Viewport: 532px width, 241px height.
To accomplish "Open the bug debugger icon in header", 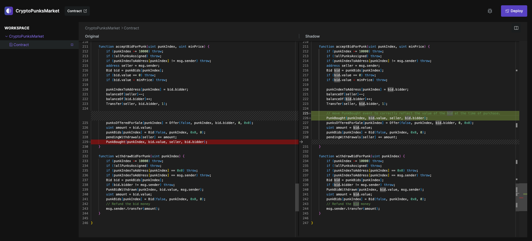I will pyautogui.click(x=490, y=11).
